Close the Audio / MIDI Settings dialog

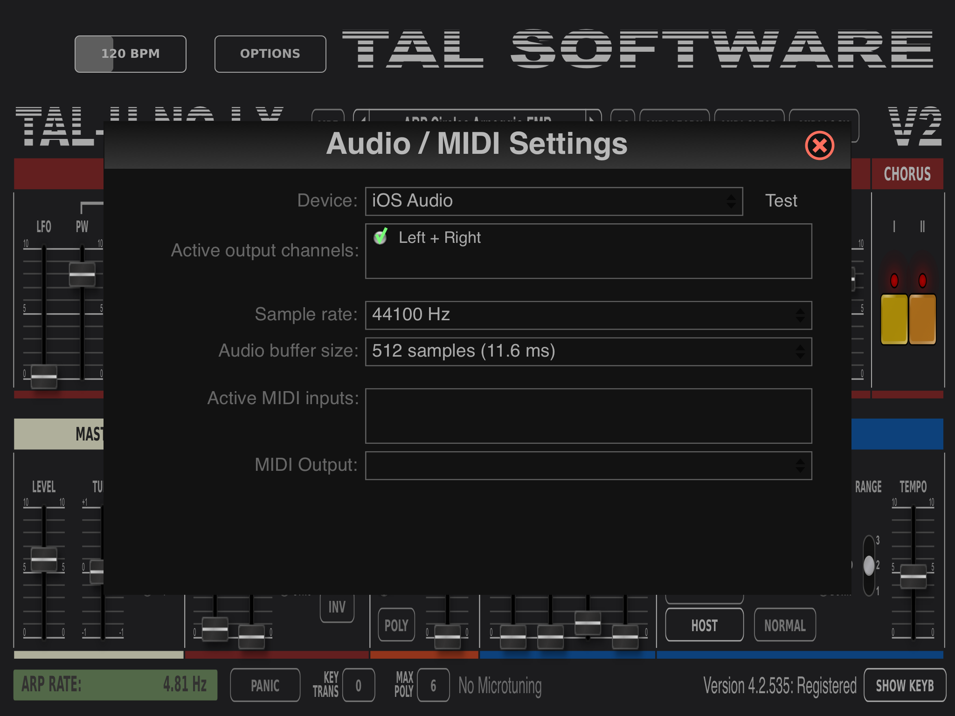819,146
